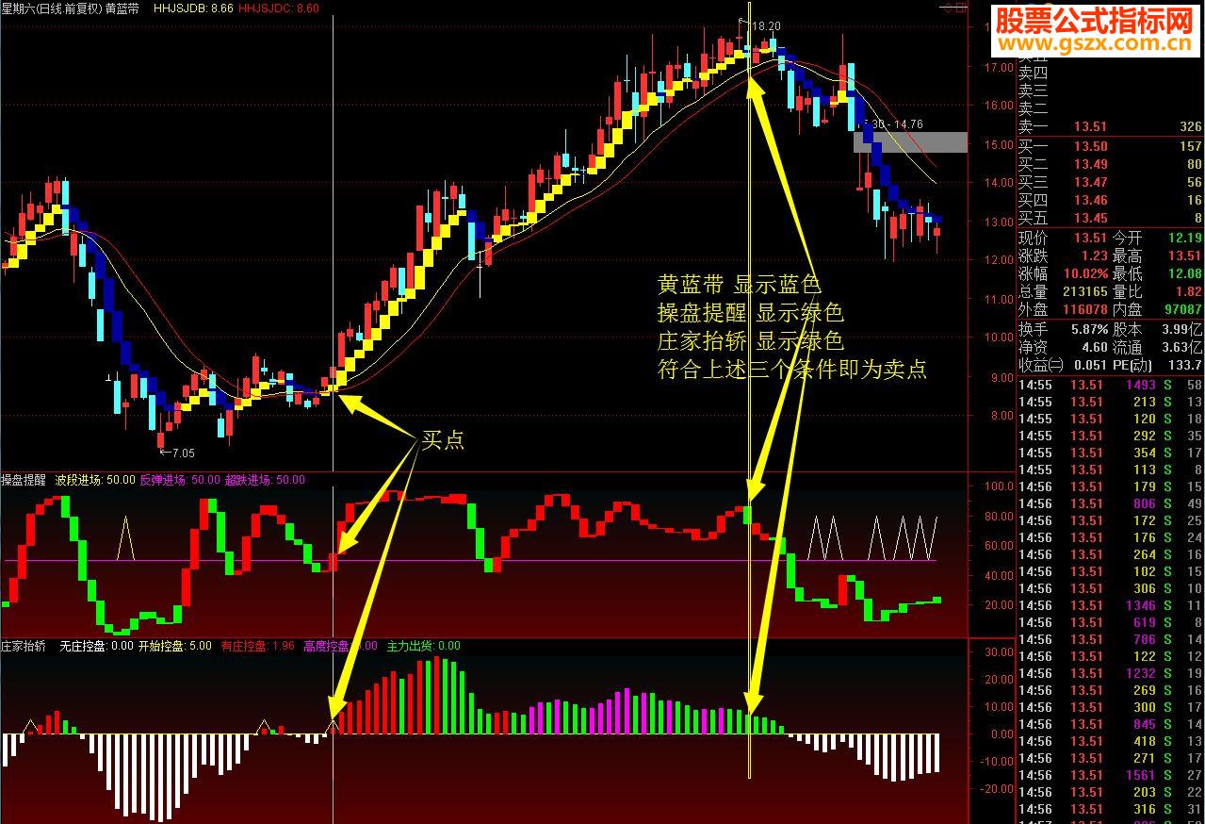Click the 净资 value 4.60
The image size is (1205, 824).
point(1094,347)
